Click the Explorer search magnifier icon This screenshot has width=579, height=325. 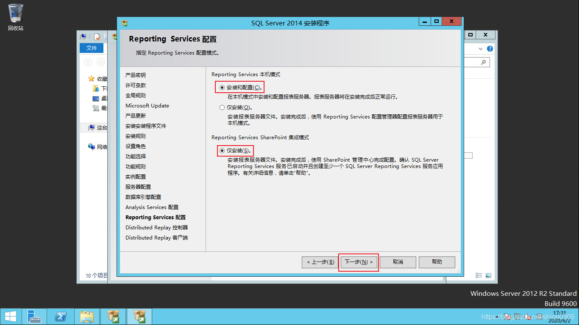[483, 62]
